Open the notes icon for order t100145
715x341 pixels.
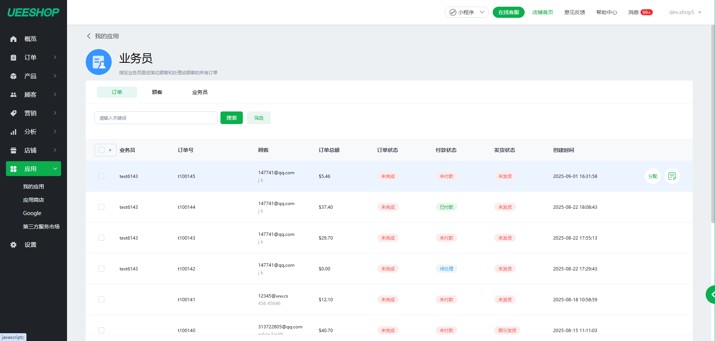672,176
